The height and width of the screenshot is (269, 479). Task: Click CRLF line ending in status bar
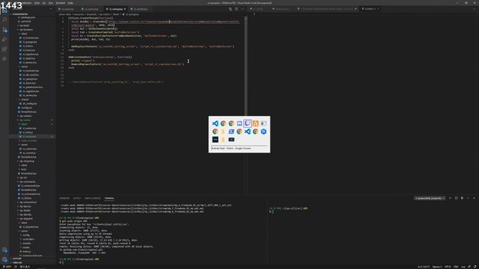click(456, 267)
